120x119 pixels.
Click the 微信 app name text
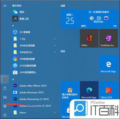[x=22, y=12]
